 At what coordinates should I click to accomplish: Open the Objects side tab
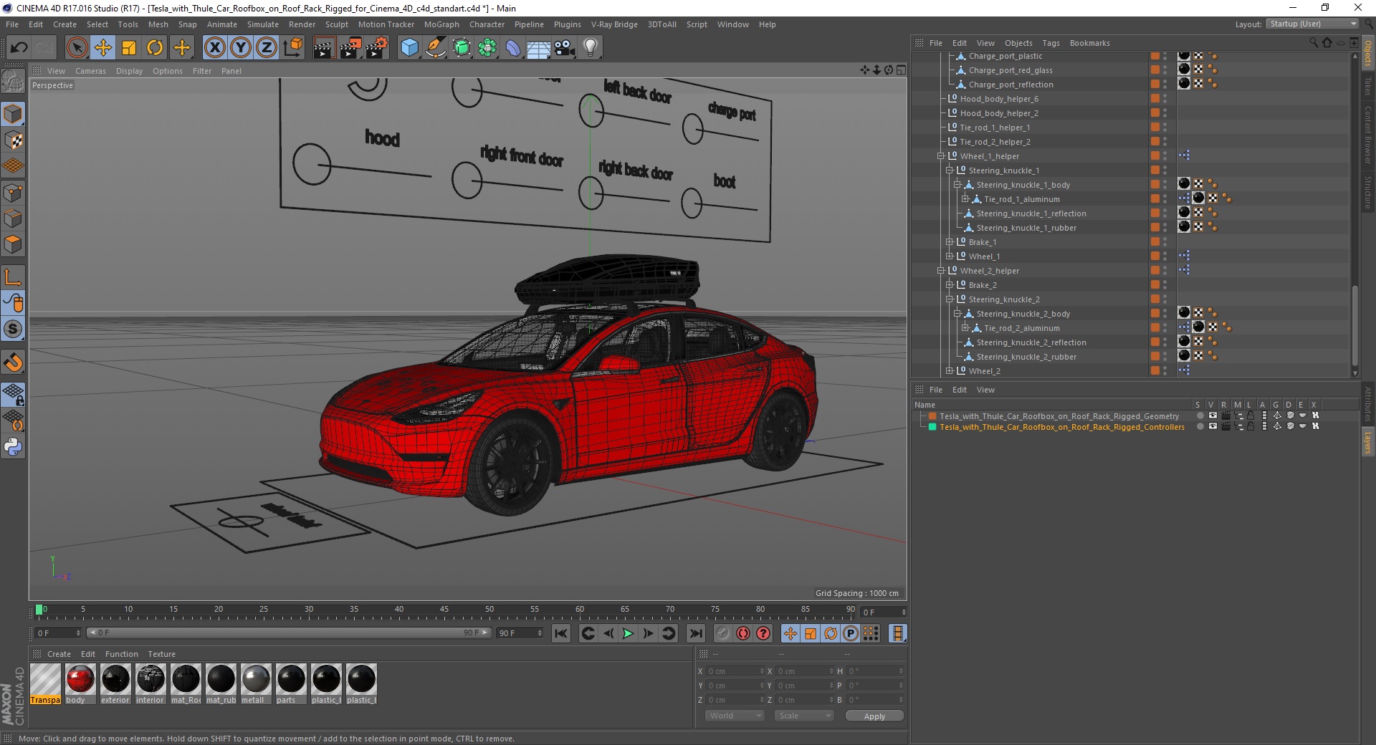click(x=1367, y=52)
